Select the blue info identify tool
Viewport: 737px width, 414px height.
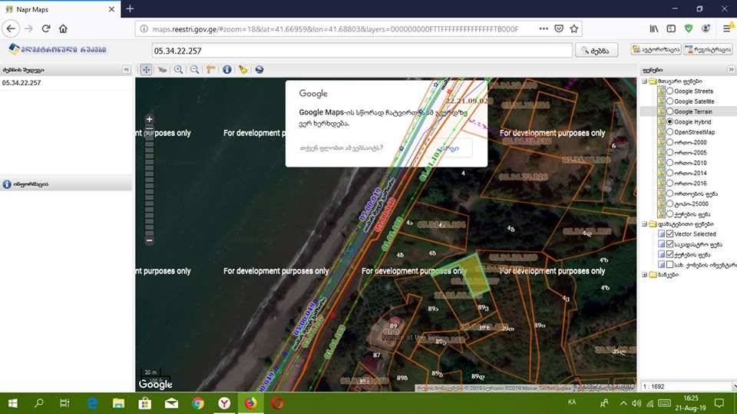(x=227, y=70)
